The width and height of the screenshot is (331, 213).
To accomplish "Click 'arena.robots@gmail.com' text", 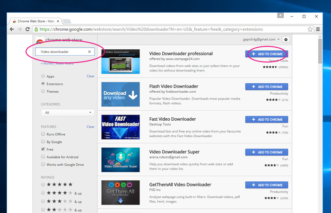I will pos(168,157).
